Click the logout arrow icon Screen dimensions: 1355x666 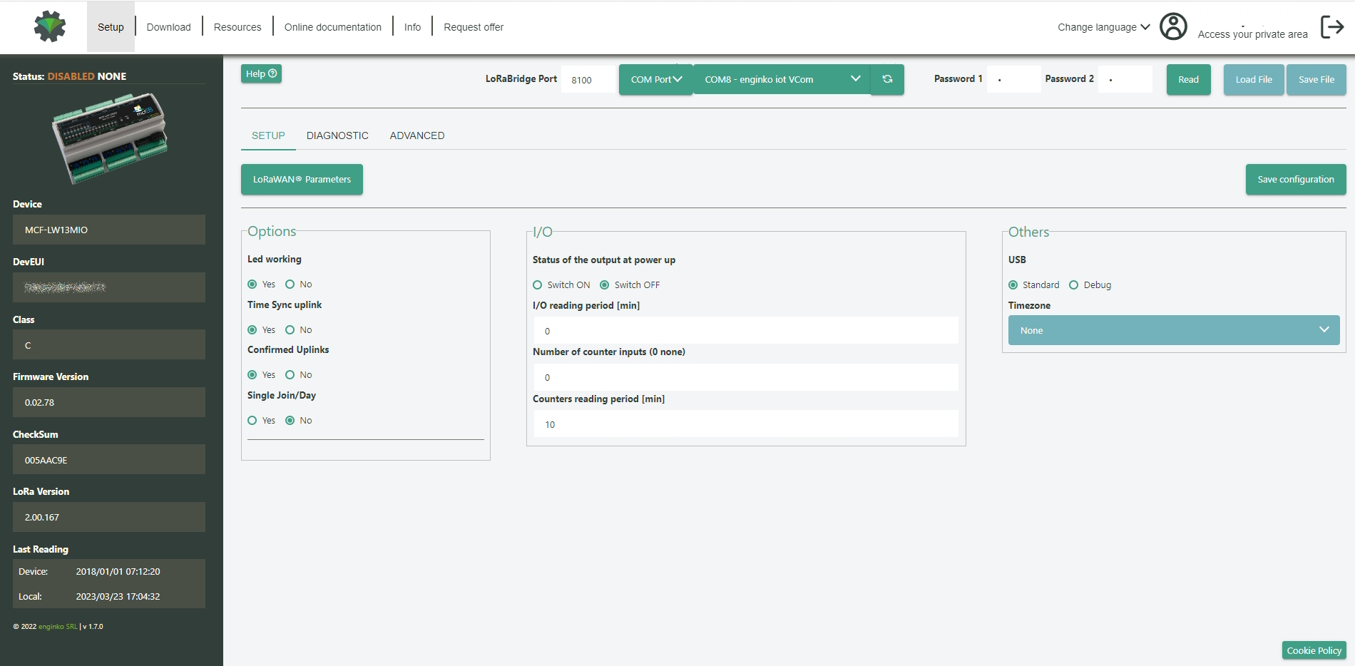click(x=1331, y=27)
